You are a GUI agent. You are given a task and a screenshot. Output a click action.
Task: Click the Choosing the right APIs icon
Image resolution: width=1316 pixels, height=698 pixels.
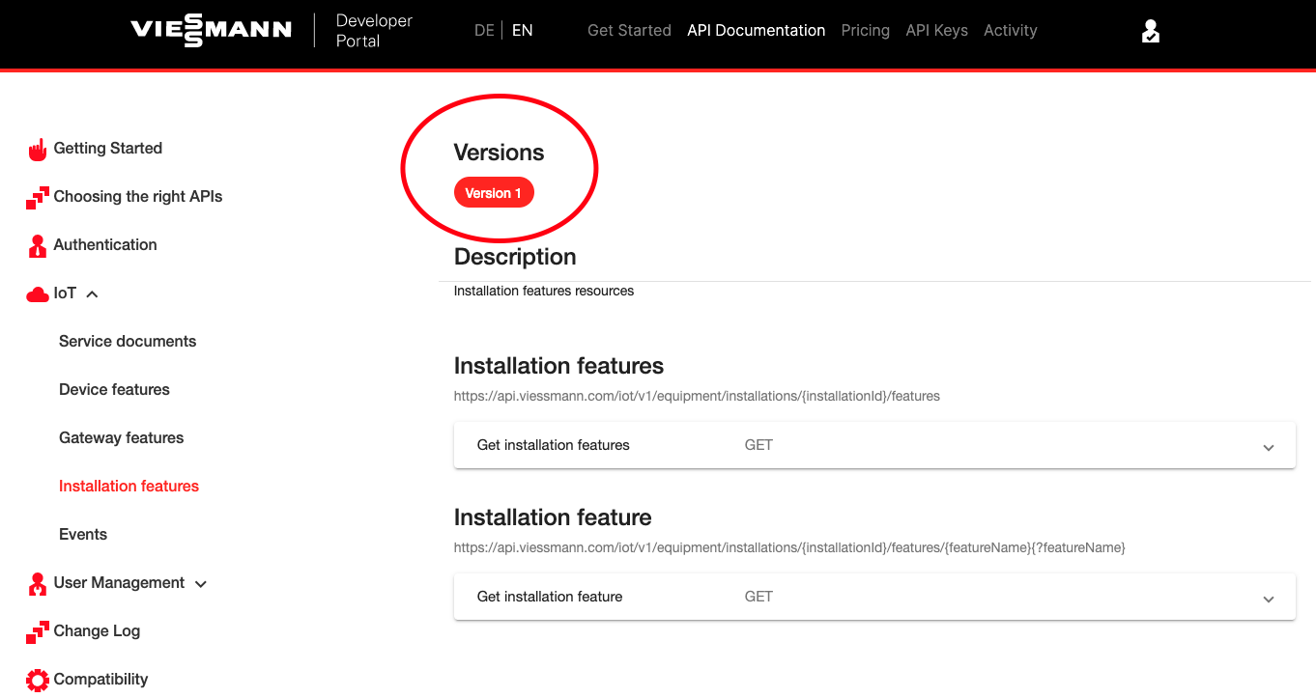tap(38, 197)
